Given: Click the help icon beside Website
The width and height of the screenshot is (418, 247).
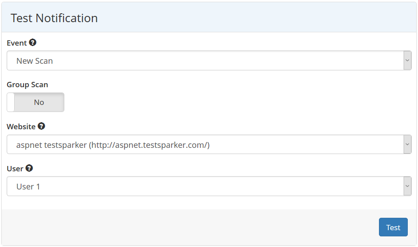Looking at the screenshot, I should click(x=41, y=126).
